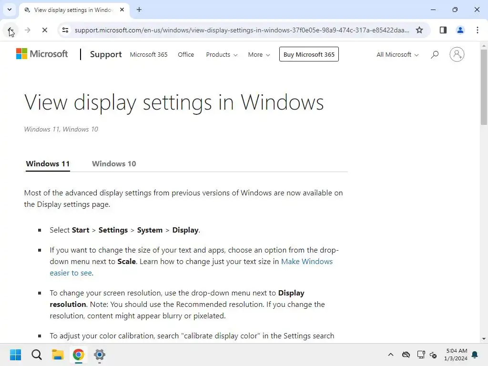Open Settings gear in taskbar
488x366 pixels.
100,355
